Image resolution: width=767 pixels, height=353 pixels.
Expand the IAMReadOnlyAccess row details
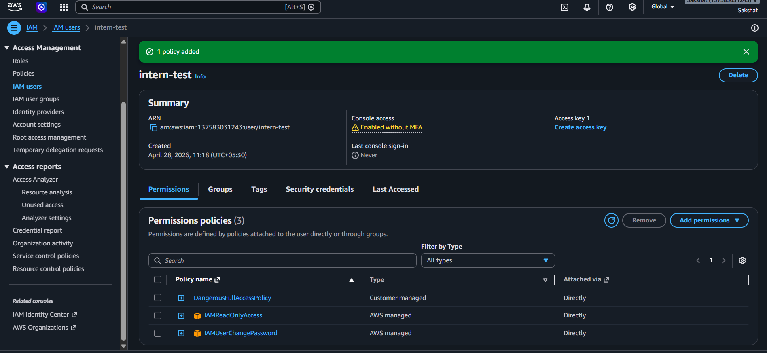181,316
